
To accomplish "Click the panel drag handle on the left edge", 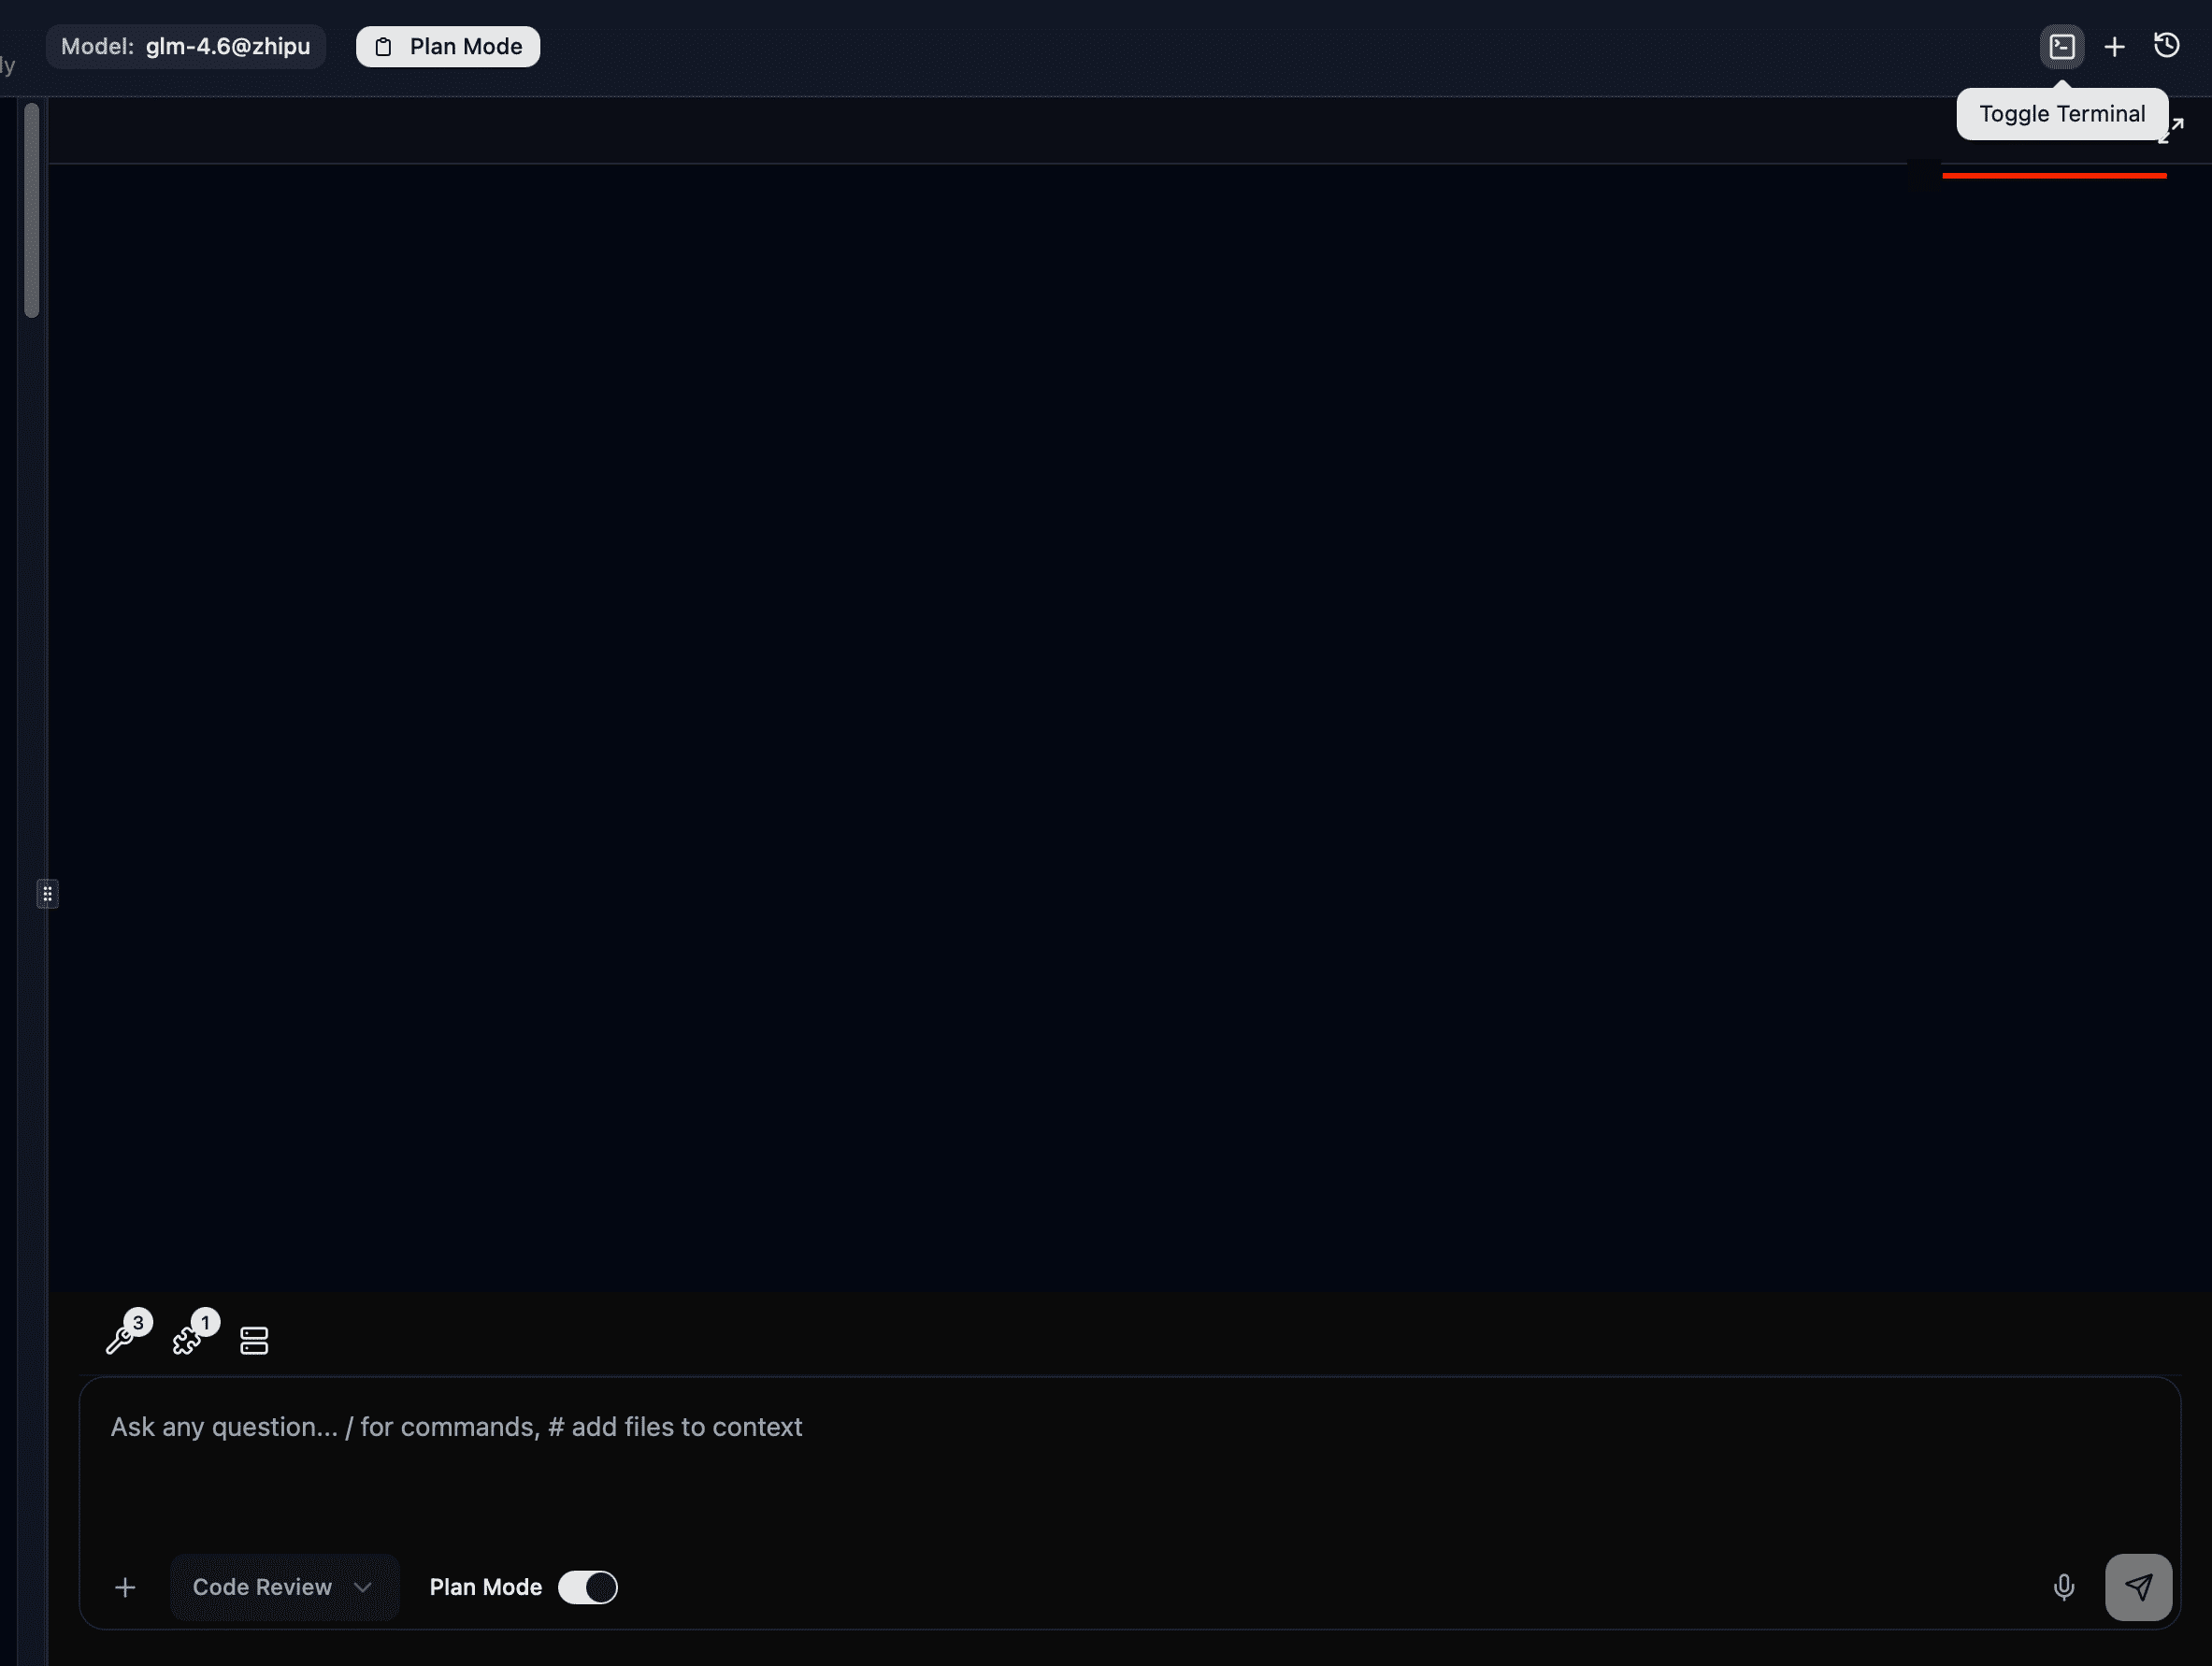I will tap(47, 893).
